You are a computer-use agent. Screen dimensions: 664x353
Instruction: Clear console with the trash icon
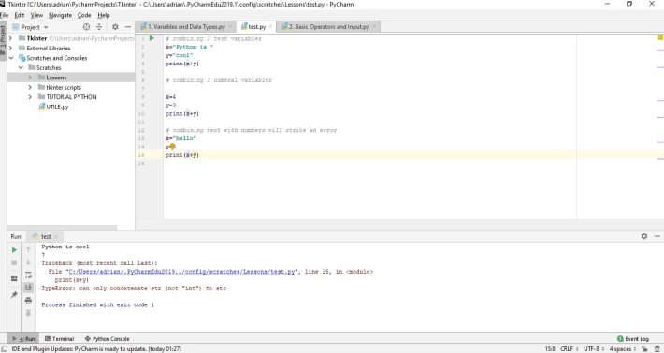(28, 313)
